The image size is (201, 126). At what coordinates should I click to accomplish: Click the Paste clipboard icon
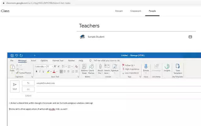click(x=12, y=67)
